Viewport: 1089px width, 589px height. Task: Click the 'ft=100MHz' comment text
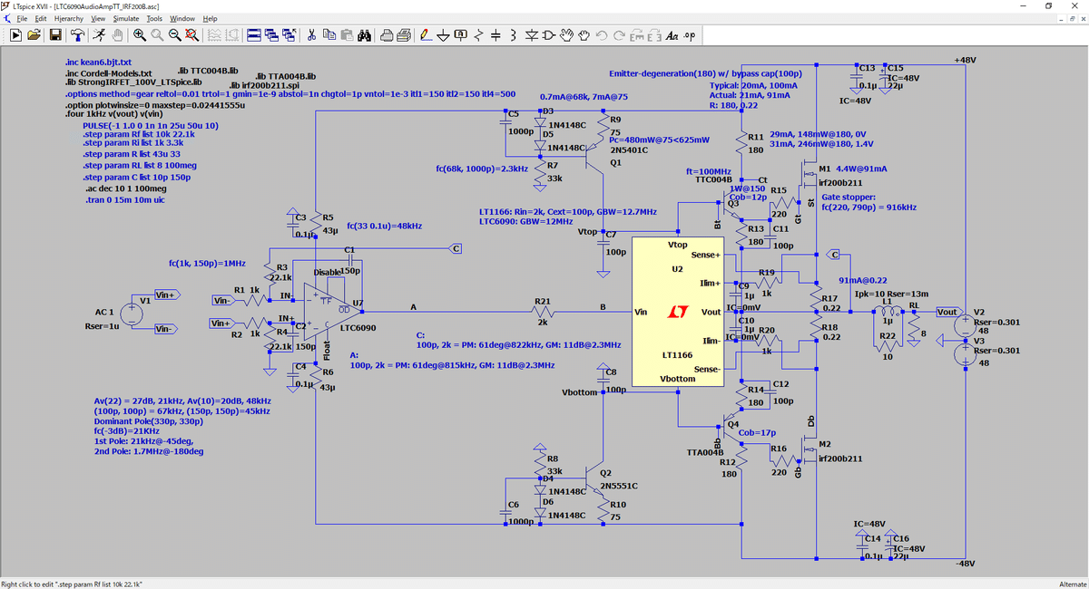click(709, 170)
